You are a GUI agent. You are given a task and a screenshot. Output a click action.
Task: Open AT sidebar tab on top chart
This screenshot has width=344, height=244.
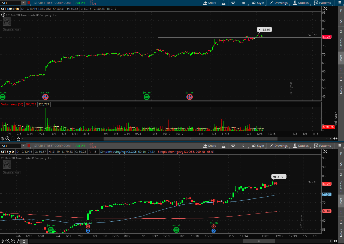341,31
